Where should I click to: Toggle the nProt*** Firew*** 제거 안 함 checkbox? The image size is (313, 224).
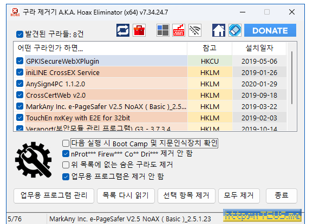point(66,154)
